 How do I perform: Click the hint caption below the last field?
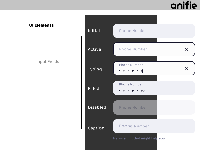pyautogui.click(x=139, y=138)
